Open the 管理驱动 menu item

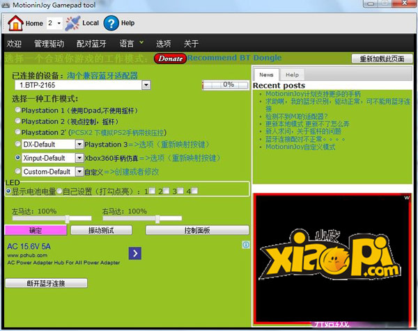click(x=49, y=43)
